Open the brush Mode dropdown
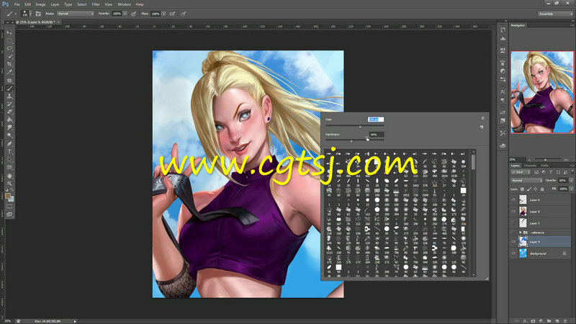This screenshot has height=324, width=576. click(x=76, y=14)
